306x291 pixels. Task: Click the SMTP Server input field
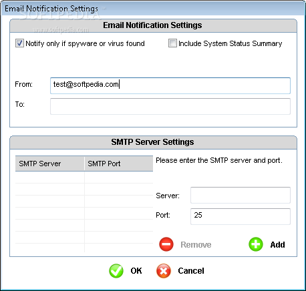241,195
